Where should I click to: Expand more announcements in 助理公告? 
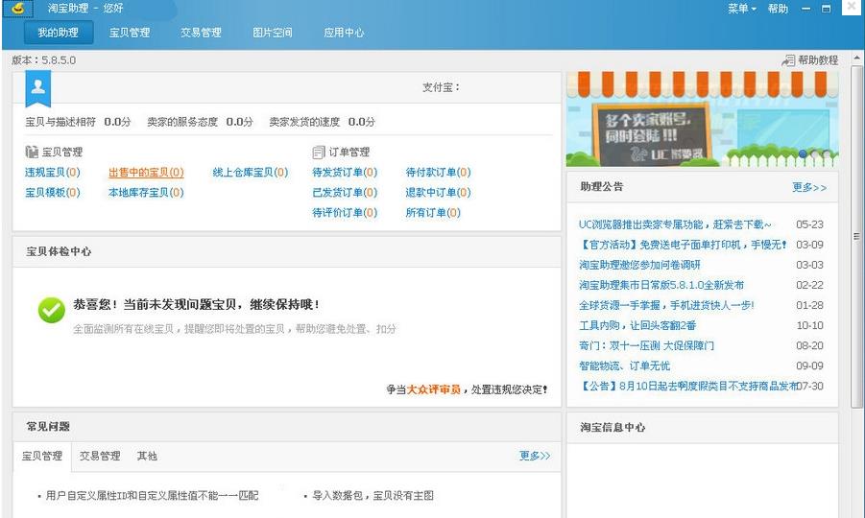808,187
